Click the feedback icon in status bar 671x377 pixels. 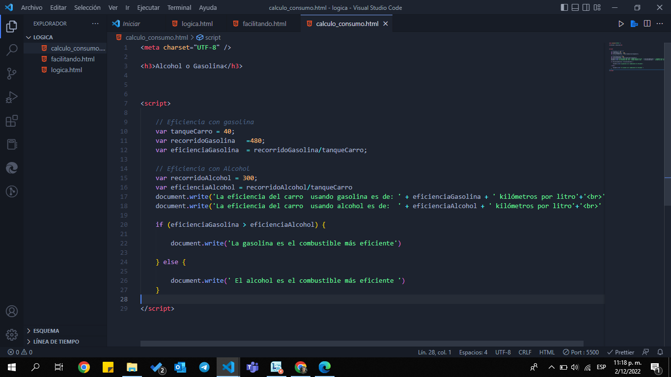tap(646, 352)
